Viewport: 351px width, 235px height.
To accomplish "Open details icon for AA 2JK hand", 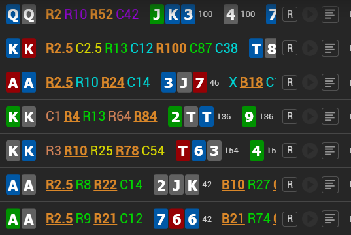I will (330, 185).
